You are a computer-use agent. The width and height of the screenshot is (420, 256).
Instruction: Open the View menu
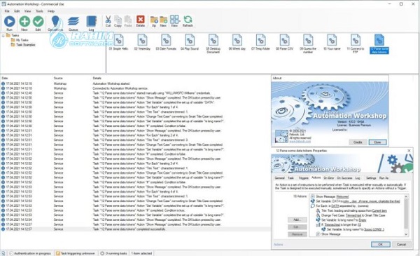(27, 11)
